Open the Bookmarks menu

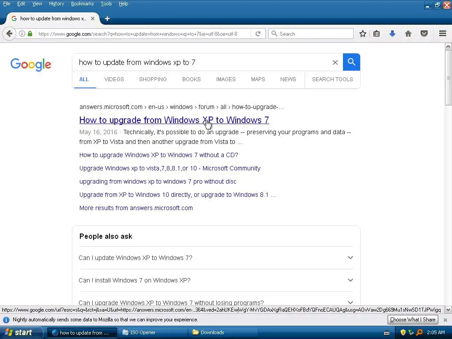click(82, 4)
